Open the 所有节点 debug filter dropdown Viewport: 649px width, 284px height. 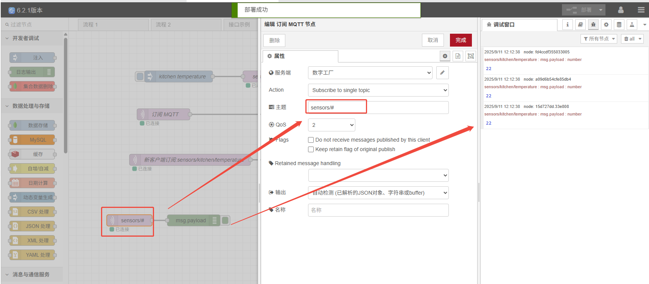[x=599, y=39]
